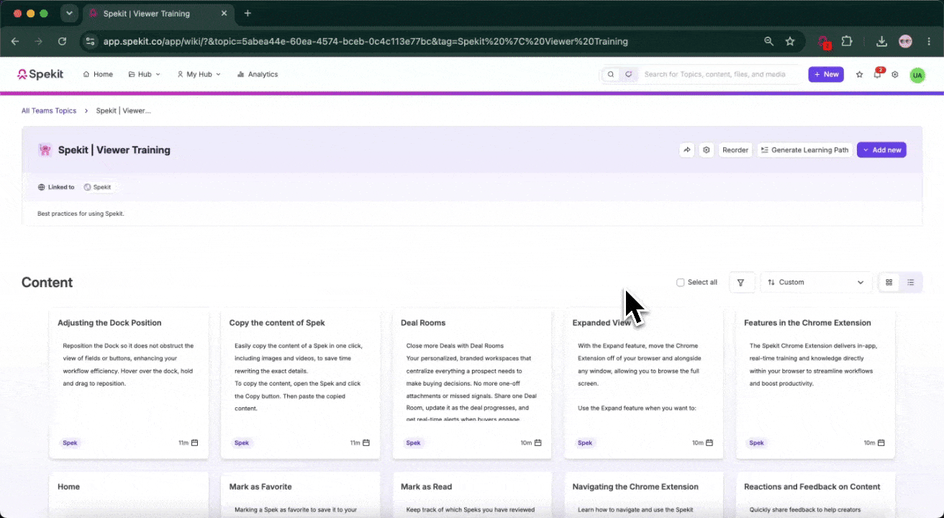Expand the Hub dropdown menu
Image resolution: width=944 pixels, height=518 pixels.
(145, 74)
